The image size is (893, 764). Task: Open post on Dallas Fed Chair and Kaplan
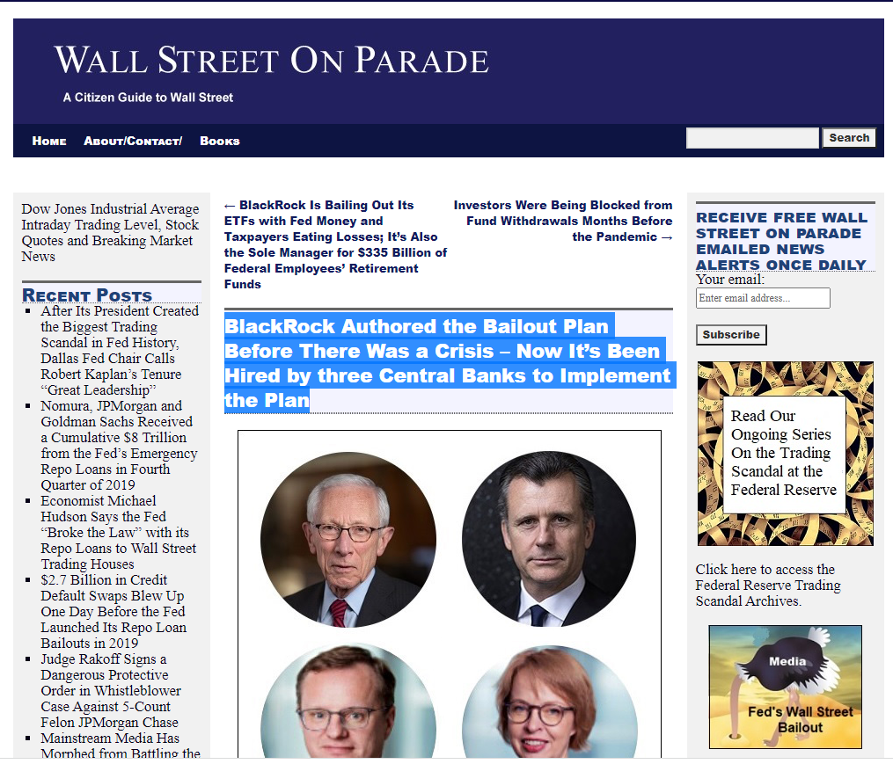click(x=120, y=350)
